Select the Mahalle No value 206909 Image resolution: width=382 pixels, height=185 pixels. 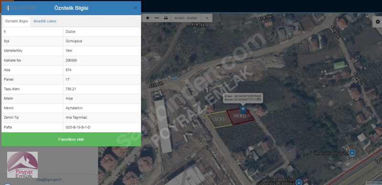(71, 60)
